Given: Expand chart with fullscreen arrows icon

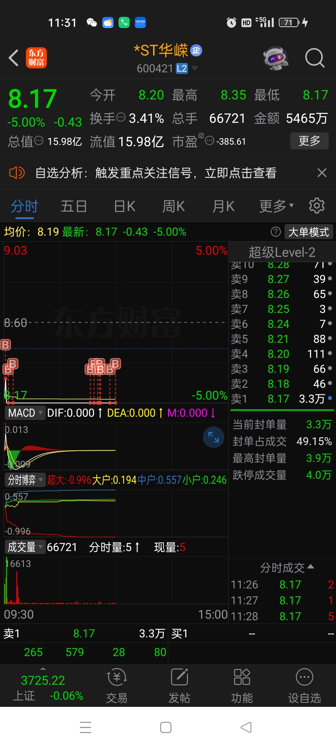Looking at the screenshot, I should click(213, 437).
